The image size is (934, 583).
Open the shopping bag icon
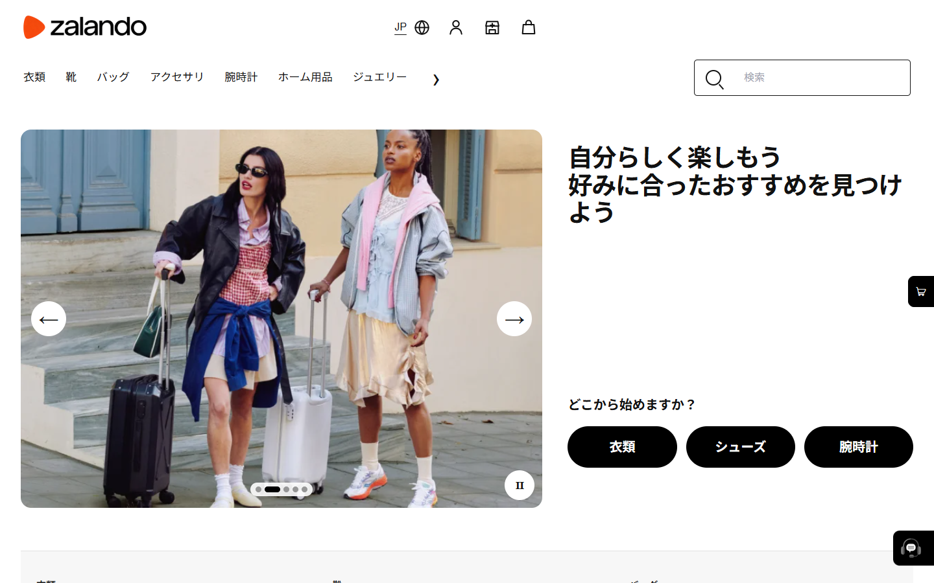point(529,27)
